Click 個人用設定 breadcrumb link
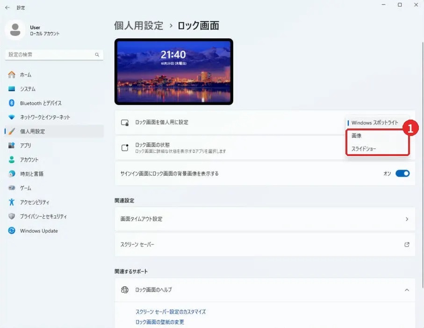This screenshot has width=424, height=328. pyautogui.click(x=138, y=26)
